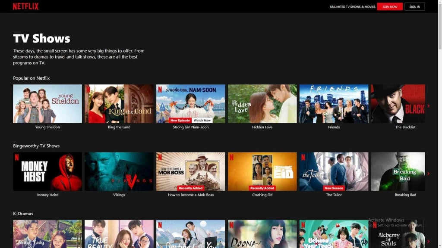Screen dimensions: 442x248
Task: Open the Hidden Love thumbnail
Action: coord(262,104)
